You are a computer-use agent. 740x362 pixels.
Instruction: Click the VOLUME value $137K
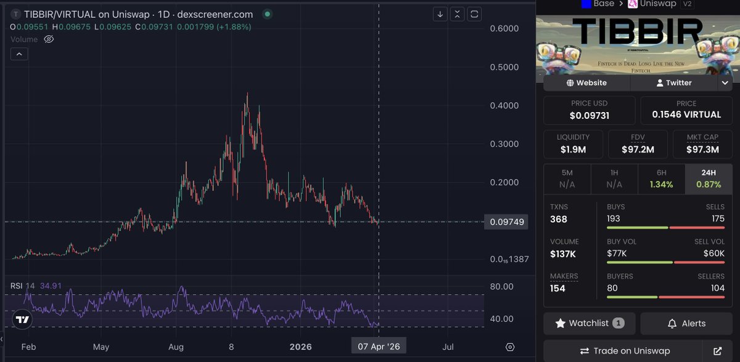coord(564,253)
